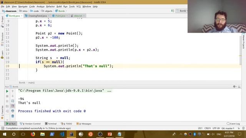Image resolution: width=246 pixels, height=138 pixels.
Task: Click the Up stack trace arrow
Action: pos(13,91)
